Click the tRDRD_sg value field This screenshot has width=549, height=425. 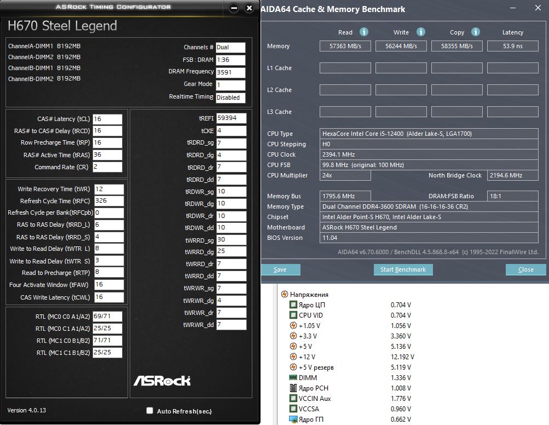coord(231,143)
